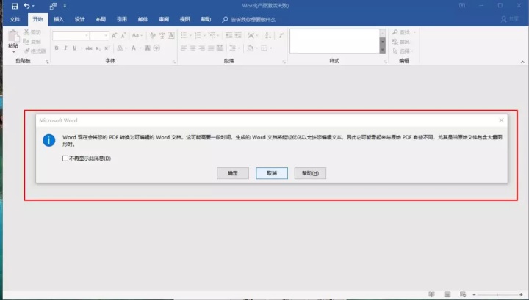Click the Format Painter brush icon

[26, 51]
